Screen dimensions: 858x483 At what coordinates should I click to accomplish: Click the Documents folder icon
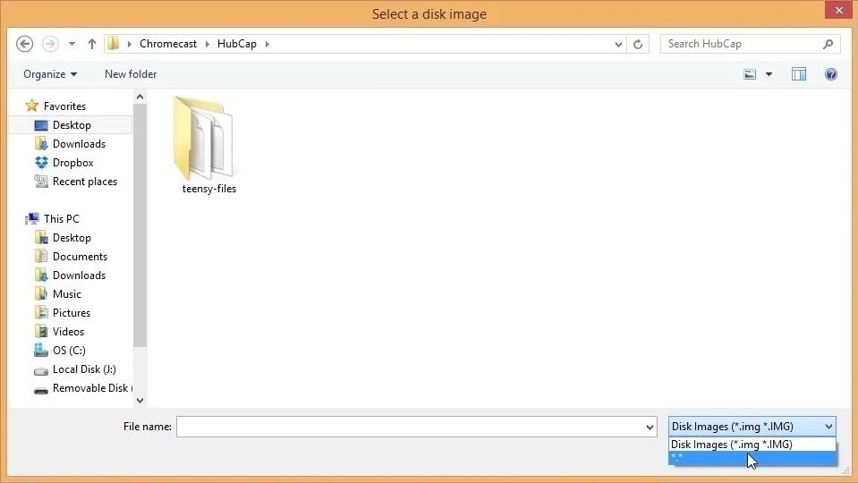41,256
